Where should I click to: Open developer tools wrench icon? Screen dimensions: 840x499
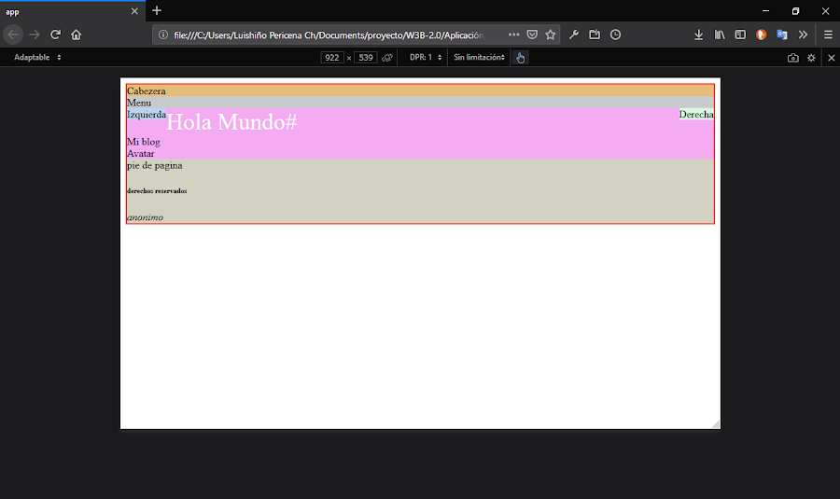pyautogui.click(x=574, y=35)
